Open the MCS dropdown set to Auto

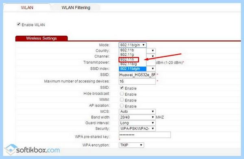click(137, 112)
